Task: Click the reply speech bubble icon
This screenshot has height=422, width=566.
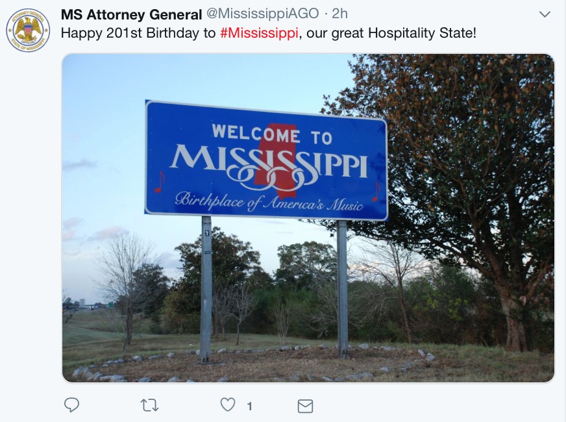Action: click(71, 404)
